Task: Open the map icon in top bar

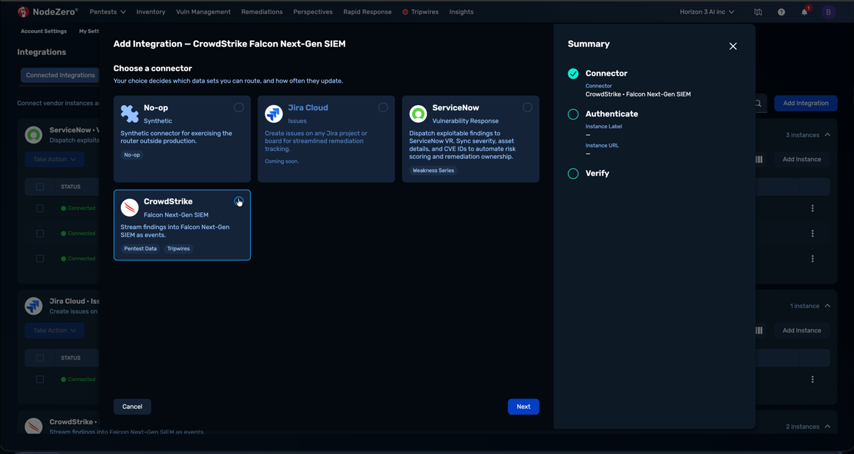Action: (758, 12)
